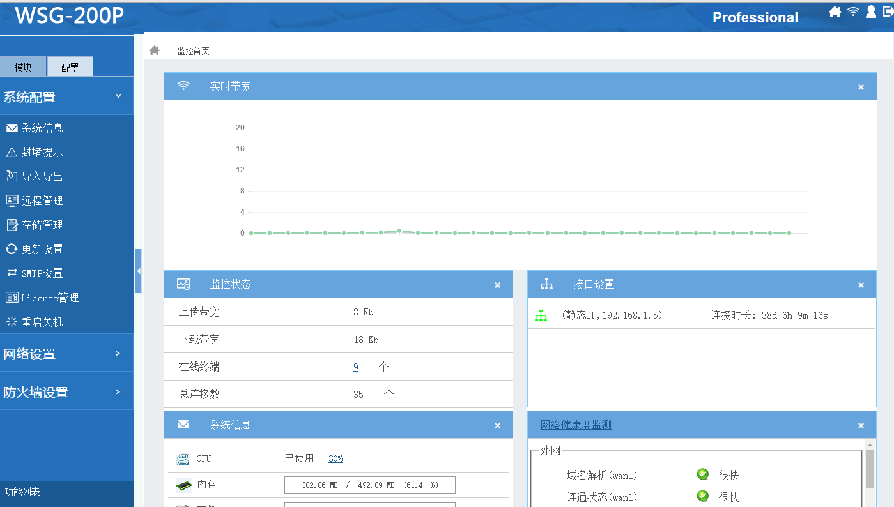Click the Wi-Fi icon in top header

click(853, 11)
